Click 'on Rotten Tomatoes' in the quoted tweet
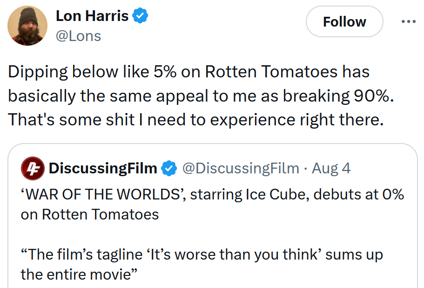 [x=90, y=214]
